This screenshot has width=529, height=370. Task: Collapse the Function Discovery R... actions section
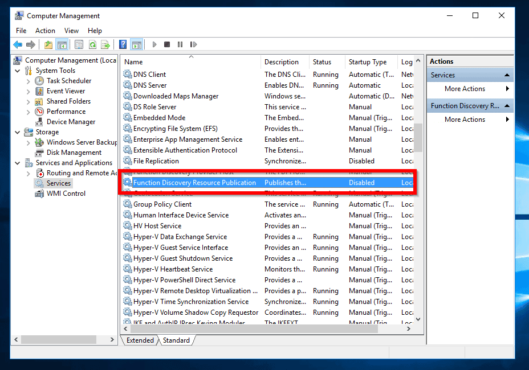[507, 106]
